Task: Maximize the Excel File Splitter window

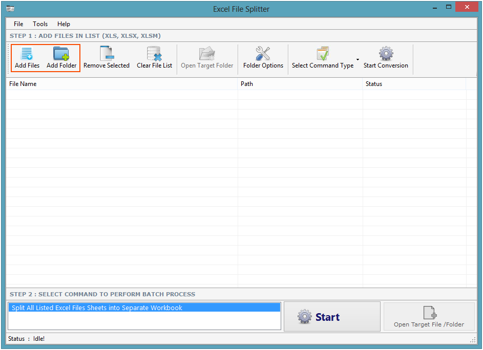Action: point(449,7)
